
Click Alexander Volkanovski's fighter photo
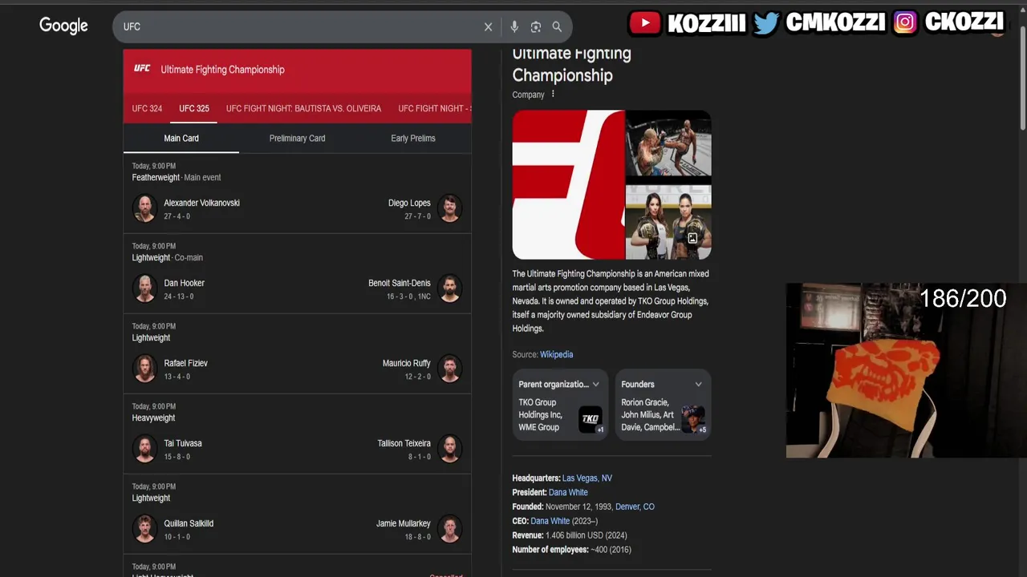pyautogui.click(x=144, y=208)
